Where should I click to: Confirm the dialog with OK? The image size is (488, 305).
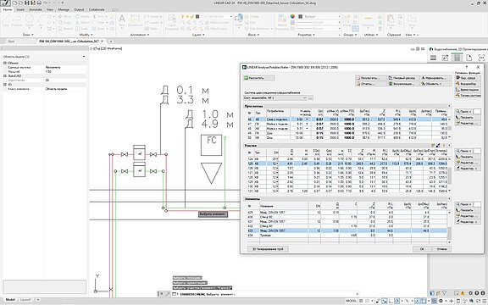(x=422, y=249)
